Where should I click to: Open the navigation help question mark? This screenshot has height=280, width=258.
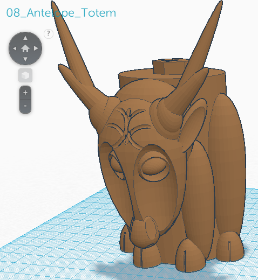click(x=49, y=33)
